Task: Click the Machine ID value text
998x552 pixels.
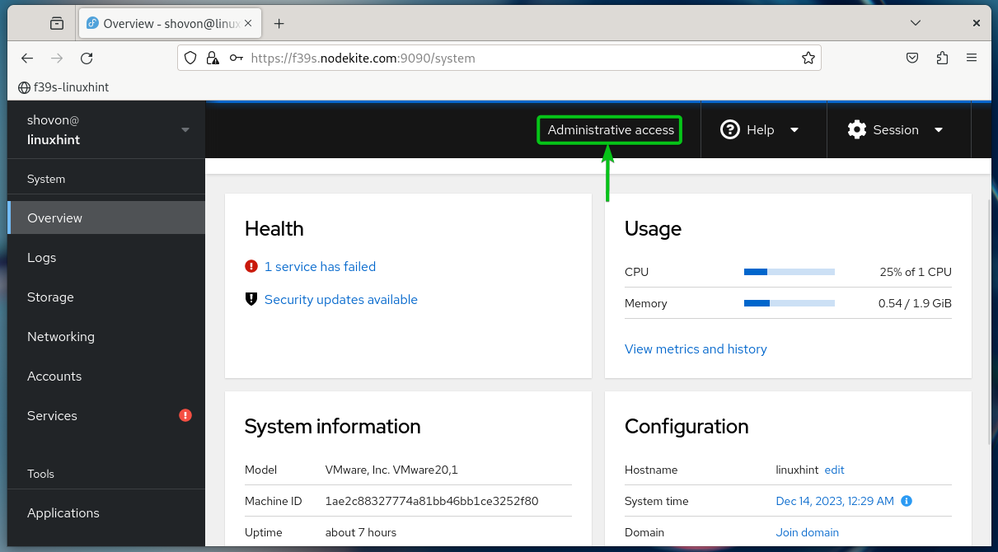Action: 432,501
